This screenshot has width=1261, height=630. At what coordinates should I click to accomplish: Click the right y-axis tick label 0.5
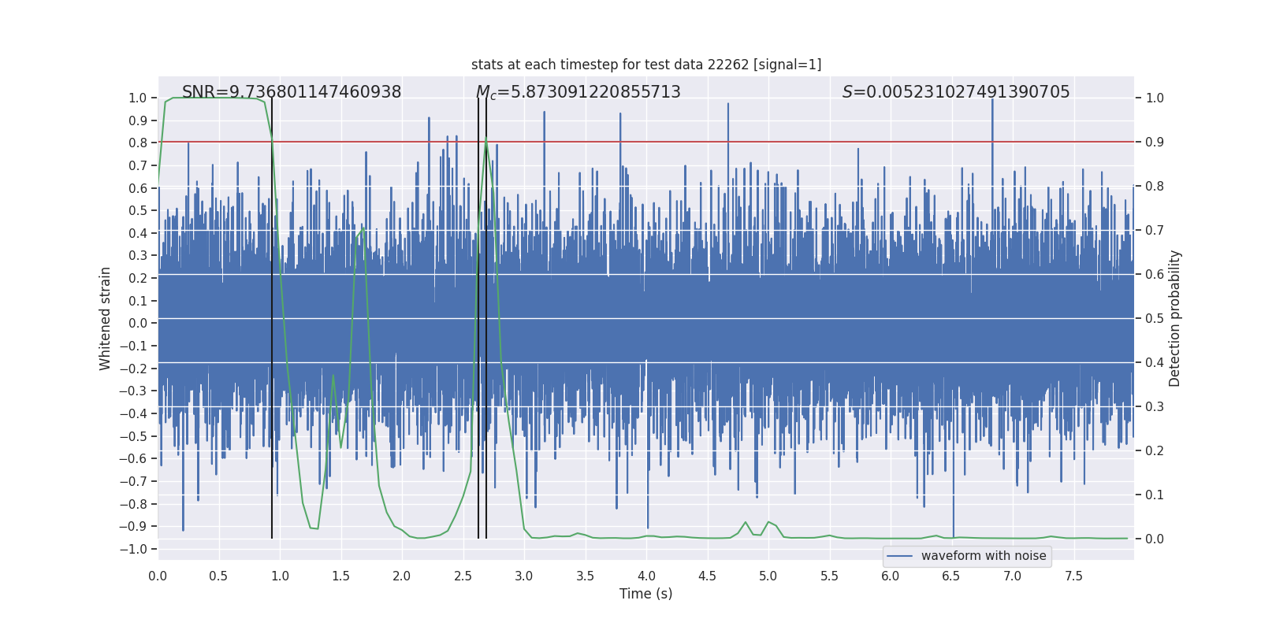pos(1155,318)
